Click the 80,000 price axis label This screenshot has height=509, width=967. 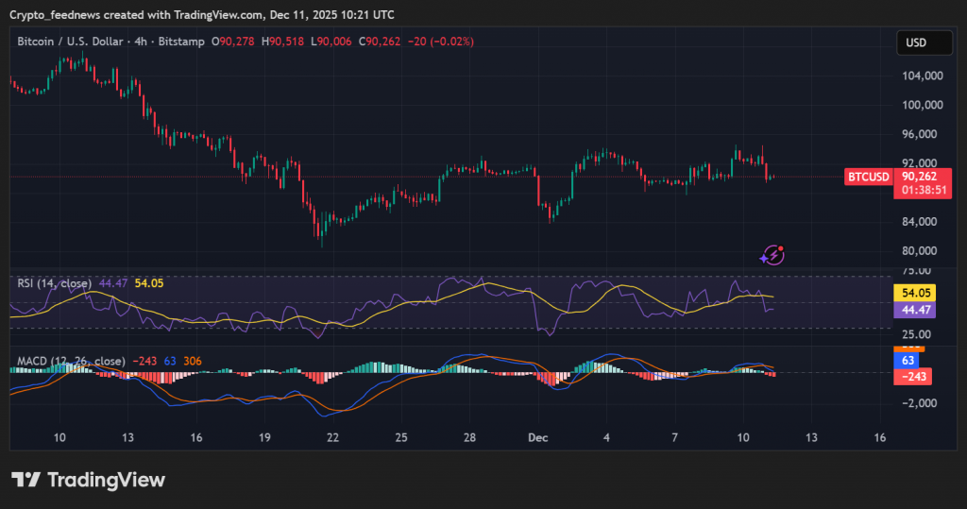coord(922,250)
